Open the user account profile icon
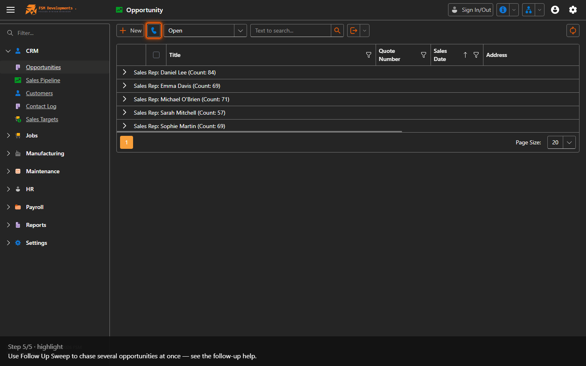This screenshot has width=586, height=366. click(x=555, y=10)
